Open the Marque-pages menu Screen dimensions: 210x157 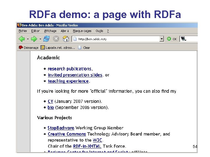tap(82, 31)
